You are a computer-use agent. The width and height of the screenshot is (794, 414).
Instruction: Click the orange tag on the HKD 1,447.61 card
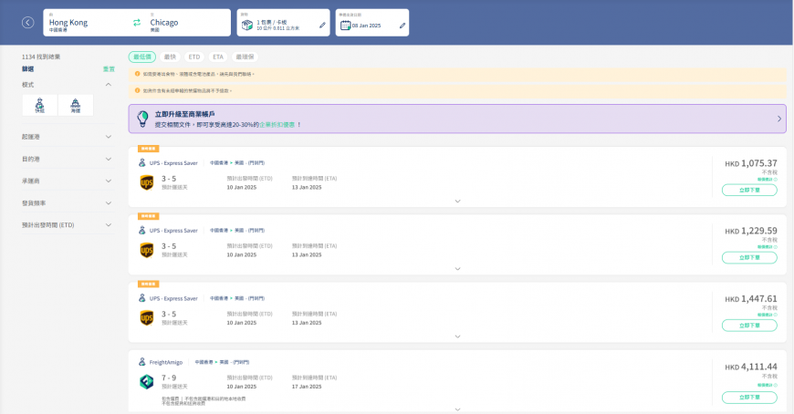tap(149, 284)
